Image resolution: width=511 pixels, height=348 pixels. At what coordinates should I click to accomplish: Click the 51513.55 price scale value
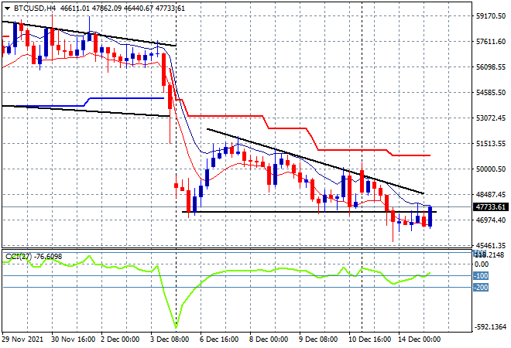click(491, 143)
